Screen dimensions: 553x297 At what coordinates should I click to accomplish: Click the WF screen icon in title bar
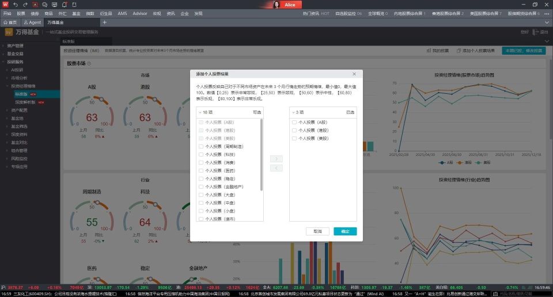[x=54, y=5]
